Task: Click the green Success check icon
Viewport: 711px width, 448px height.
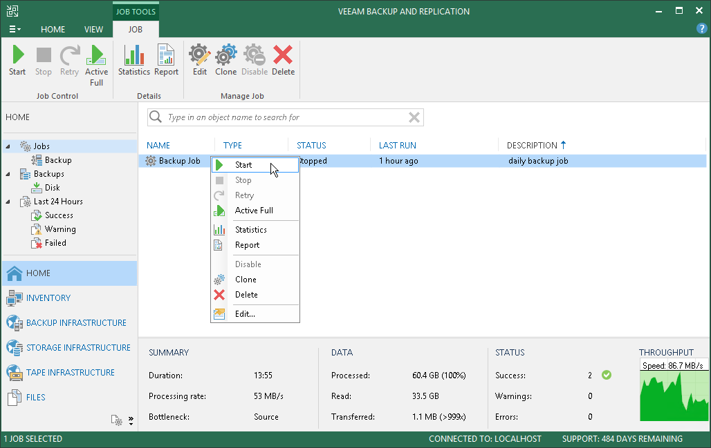Action: 607,375
